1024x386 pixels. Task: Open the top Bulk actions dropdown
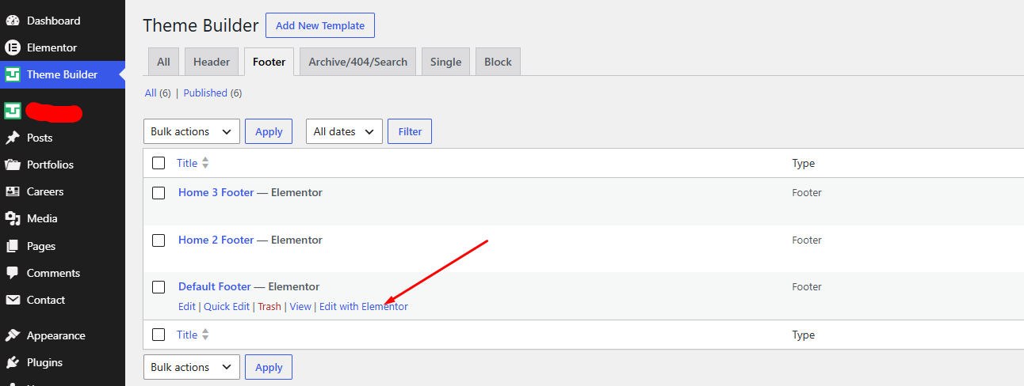192,131
